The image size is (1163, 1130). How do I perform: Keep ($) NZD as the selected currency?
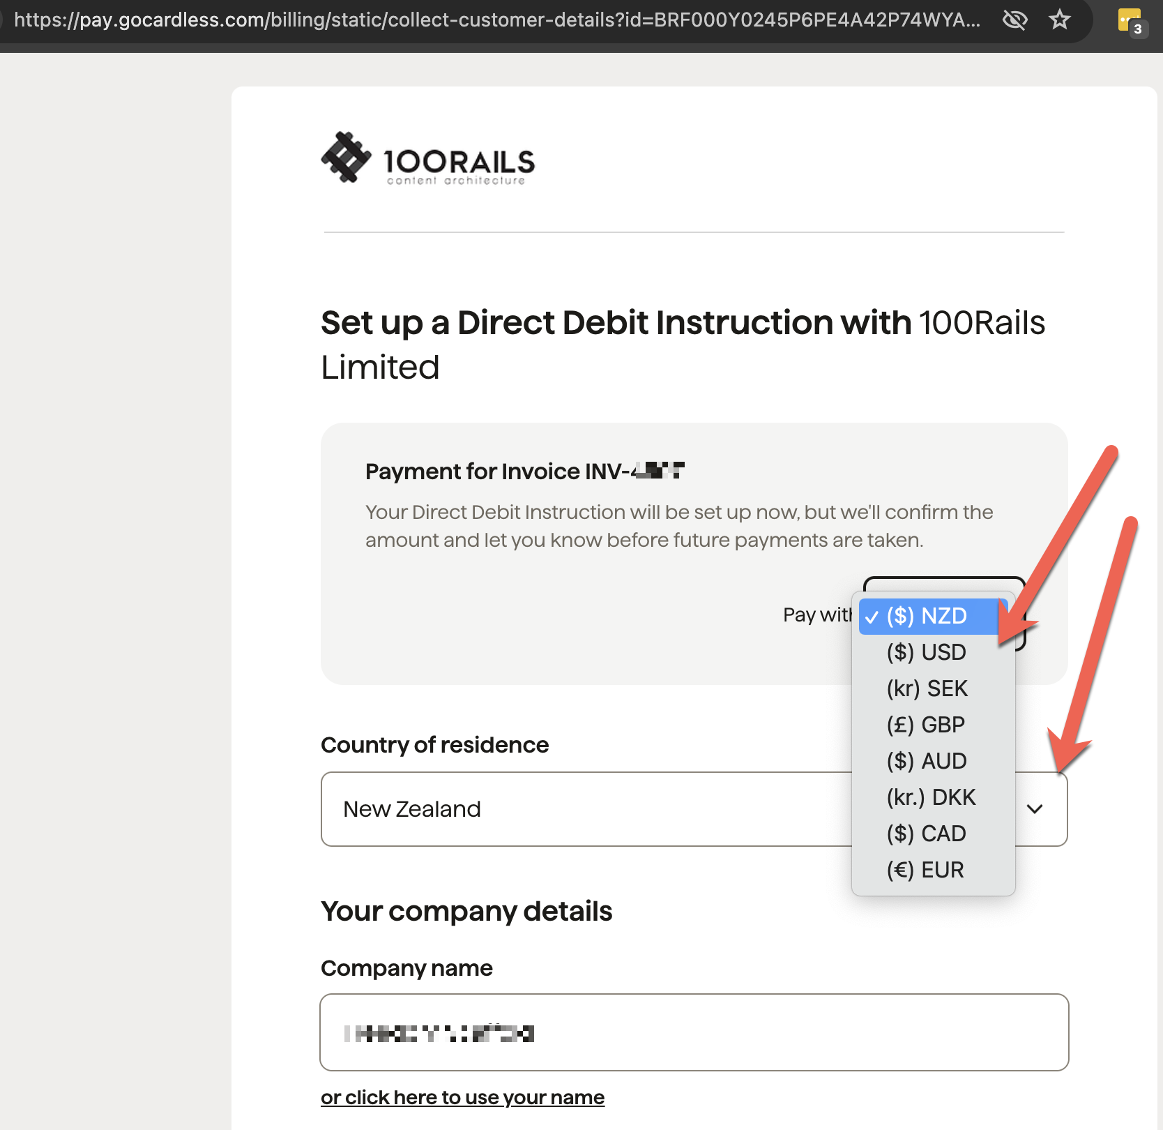pos(925,616)
